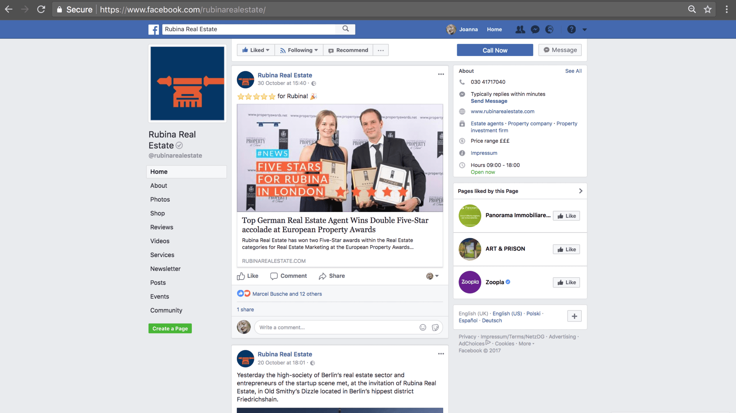Like the Panorama Immobiliare page
The width and height of the screenshot is (736, 413).
pyautogui.click(x=566, y=216)
